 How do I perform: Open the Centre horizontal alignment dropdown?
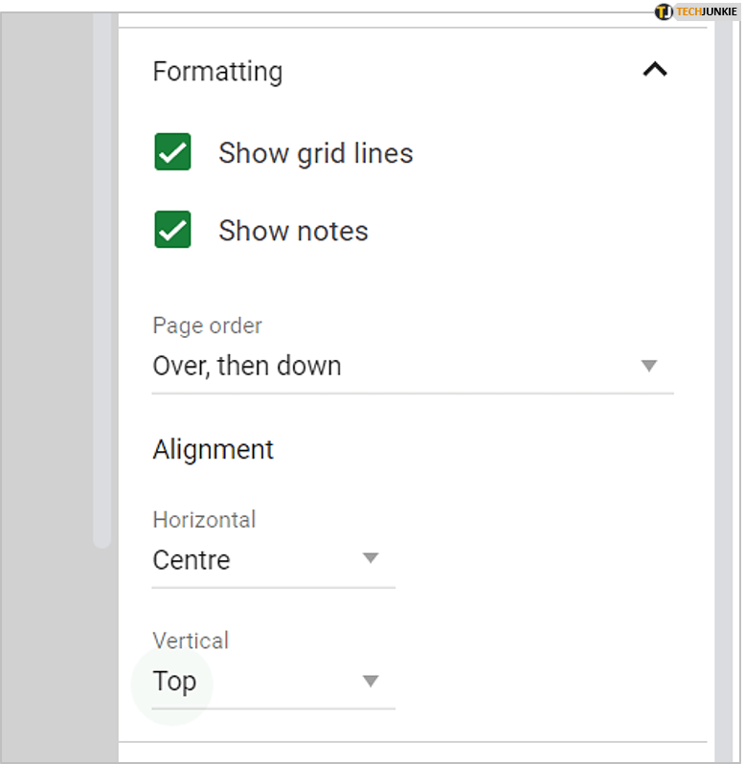pyautogui.click(x=192, y=560)
